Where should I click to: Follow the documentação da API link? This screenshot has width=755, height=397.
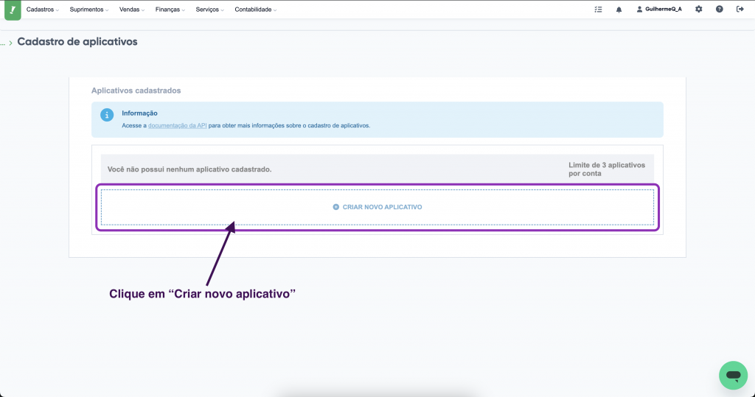[x=177, y=126]
